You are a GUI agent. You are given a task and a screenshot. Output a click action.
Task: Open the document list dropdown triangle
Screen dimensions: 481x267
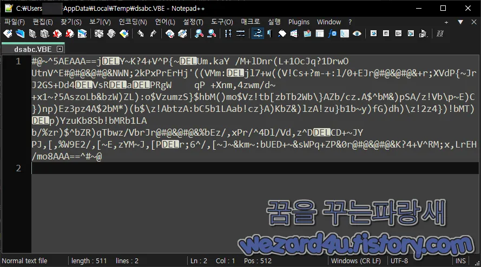tap(460, 22)
